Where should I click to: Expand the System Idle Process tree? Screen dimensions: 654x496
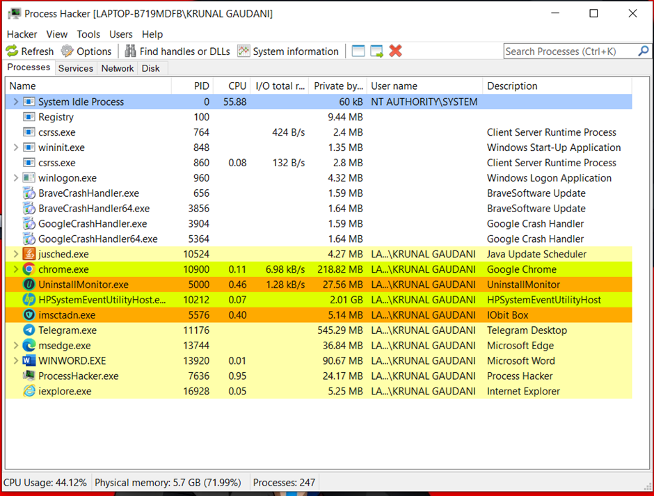(15, 102)
